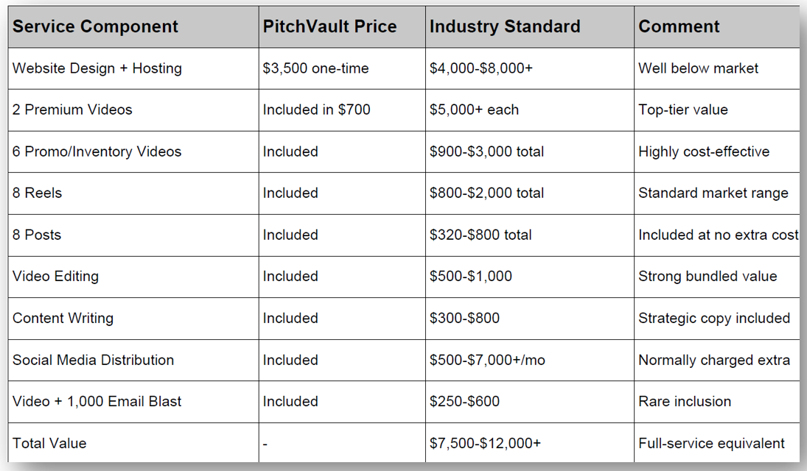Select the Comment column header cell
The image size is (807, 471).
(x=717, y=26)
